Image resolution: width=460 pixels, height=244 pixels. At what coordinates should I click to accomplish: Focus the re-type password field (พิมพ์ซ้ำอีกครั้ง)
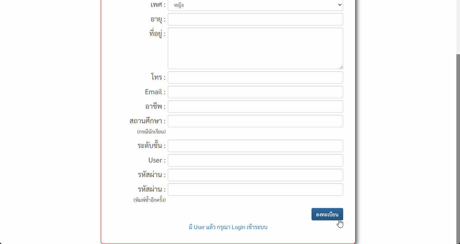tap(255, 189)
